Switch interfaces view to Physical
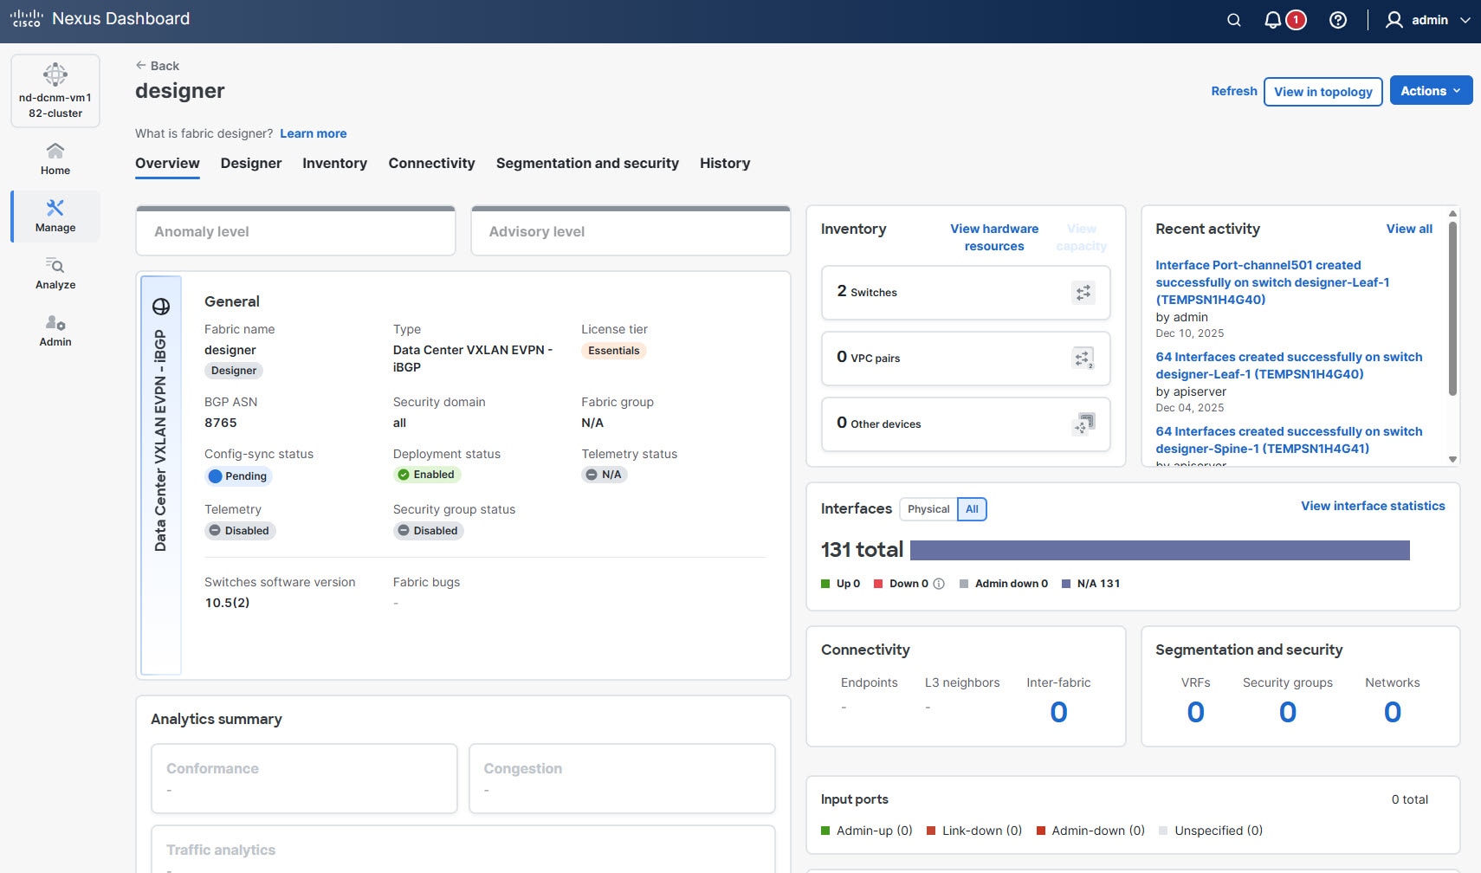The width and height of the screenshot is (1481, 873). coord(928,509)
